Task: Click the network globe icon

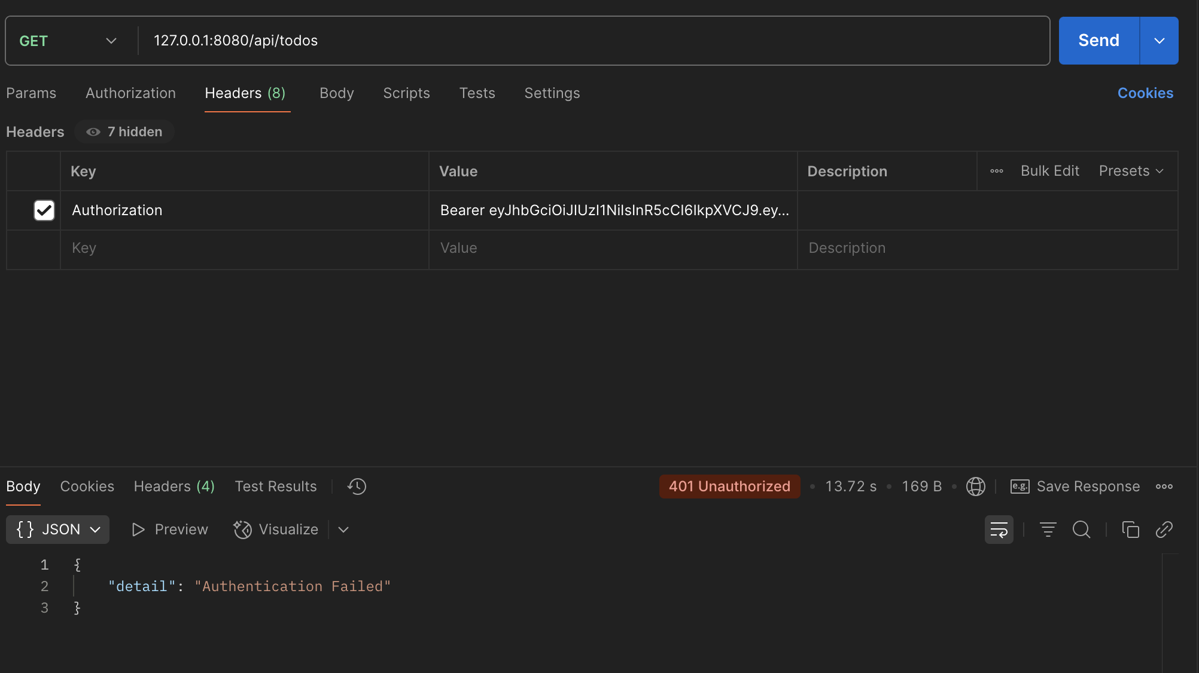Action: point(975,487)
